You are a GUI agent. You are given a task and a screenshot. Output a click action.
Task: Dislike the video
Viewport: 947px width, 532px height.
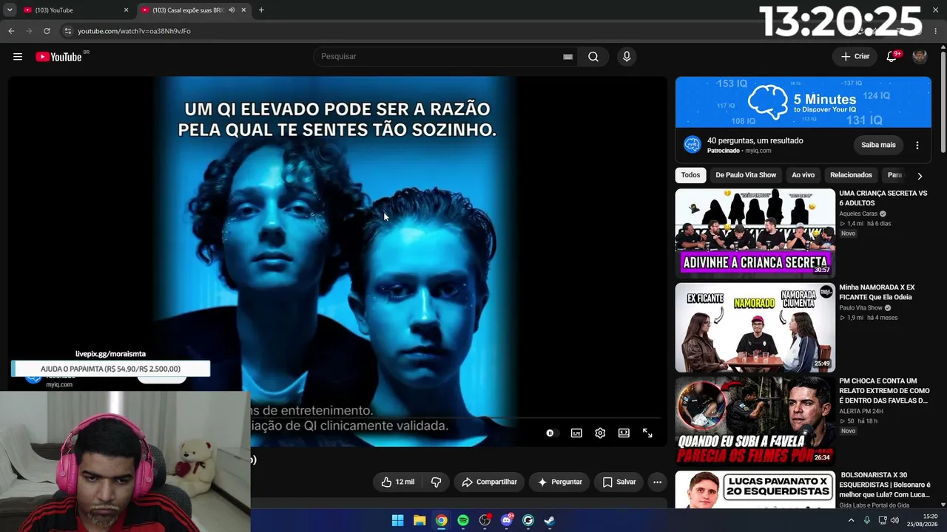[x=436, y=482]
